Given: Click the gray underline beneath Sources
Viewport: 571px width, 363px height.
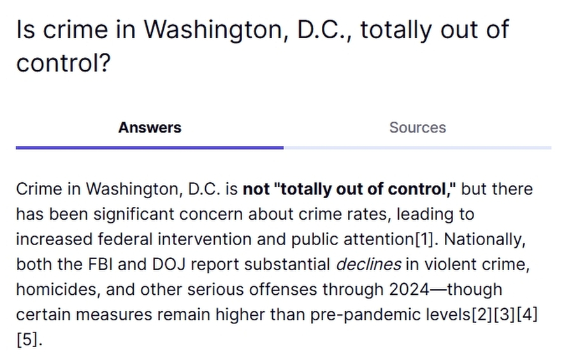Looking at the screenshot, I should (417, 148).
